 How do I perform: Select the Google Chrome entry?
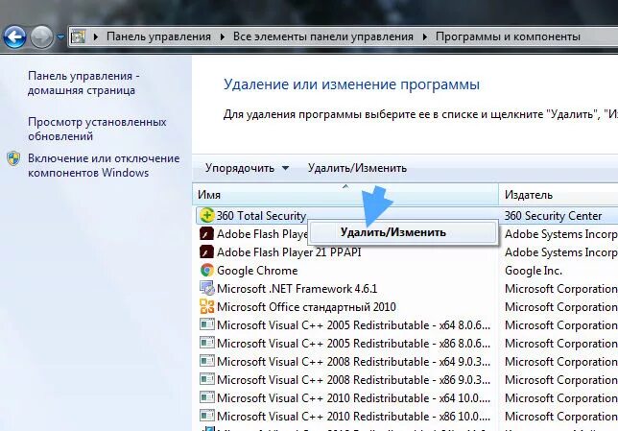click(257, 271)
